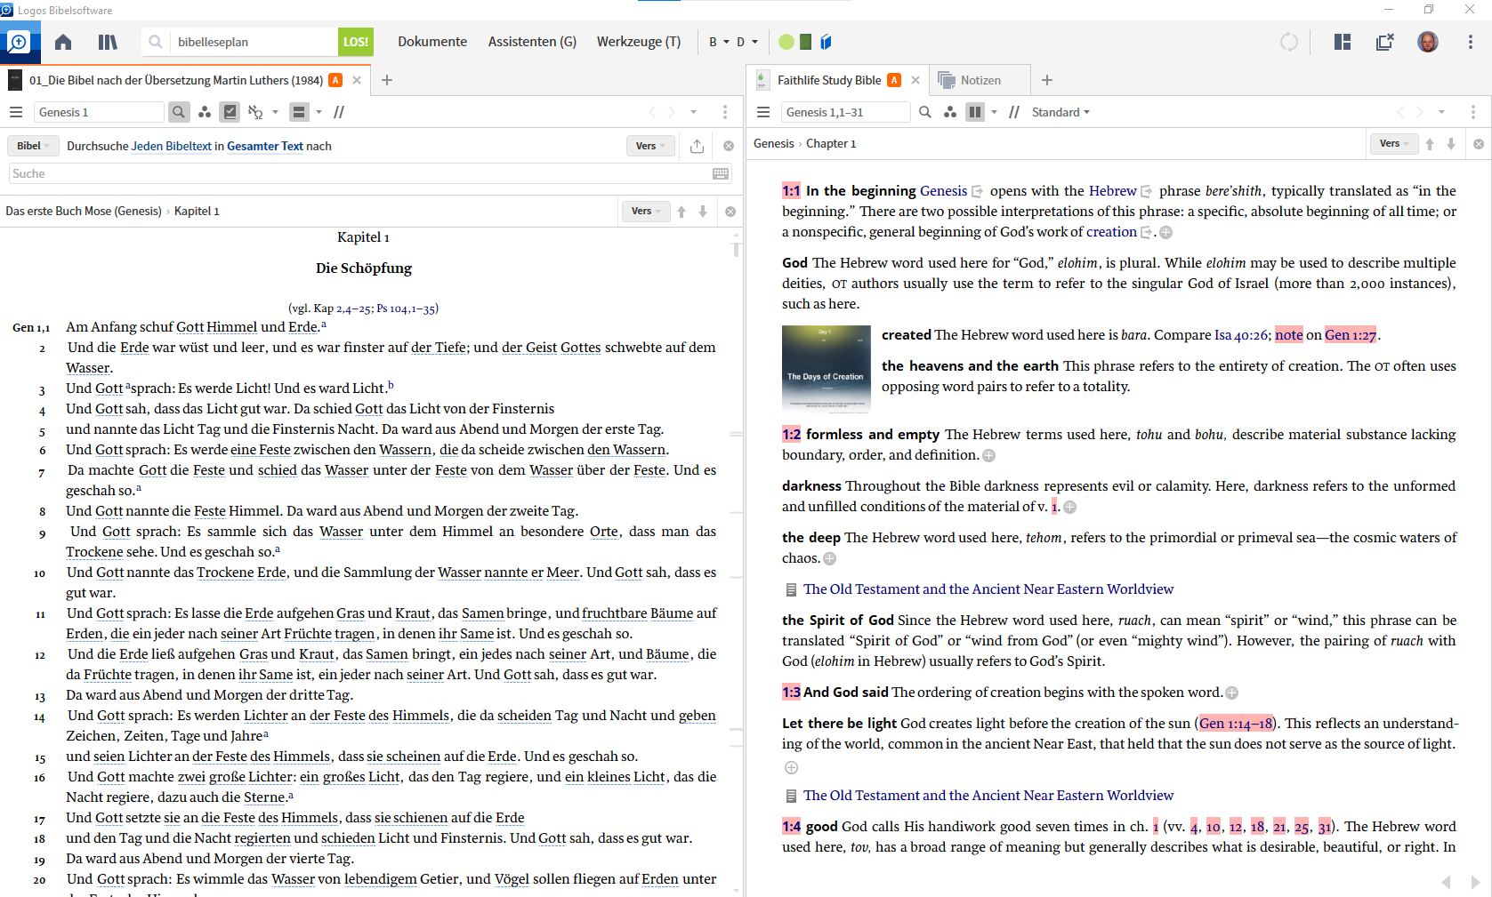This screenshot has width=1492, height=897.
Task: Click the interlinear icon in the Luther panel
Action: point(255,112)
